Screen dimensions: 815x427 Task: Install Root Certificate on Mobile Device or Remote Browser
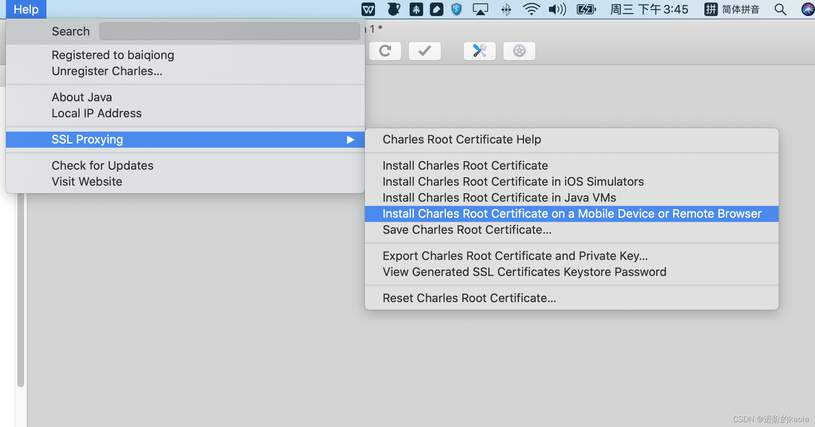pyautogui.click(x=572, y=214)
